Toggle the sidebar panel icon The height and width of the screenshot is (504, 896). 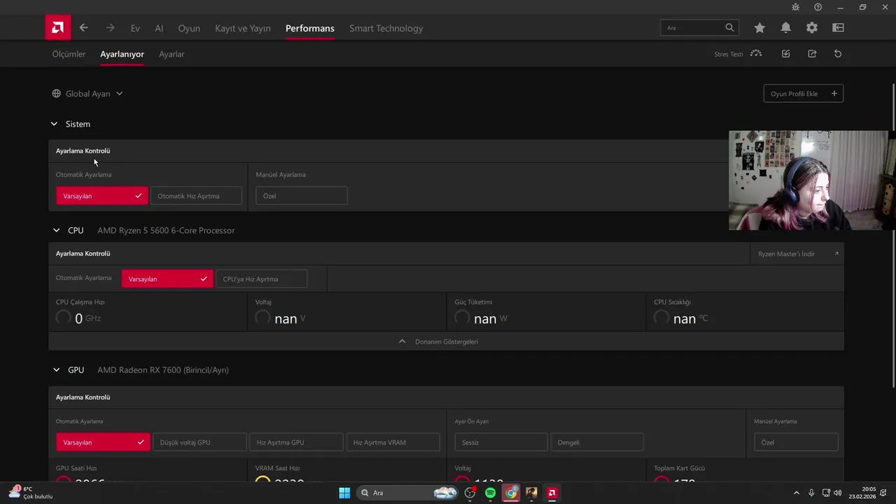point(838,28)
